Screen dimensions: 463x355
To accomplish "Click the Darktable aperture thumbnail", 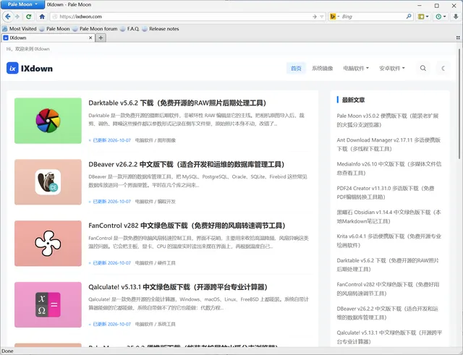I will [x=48, y=121].
